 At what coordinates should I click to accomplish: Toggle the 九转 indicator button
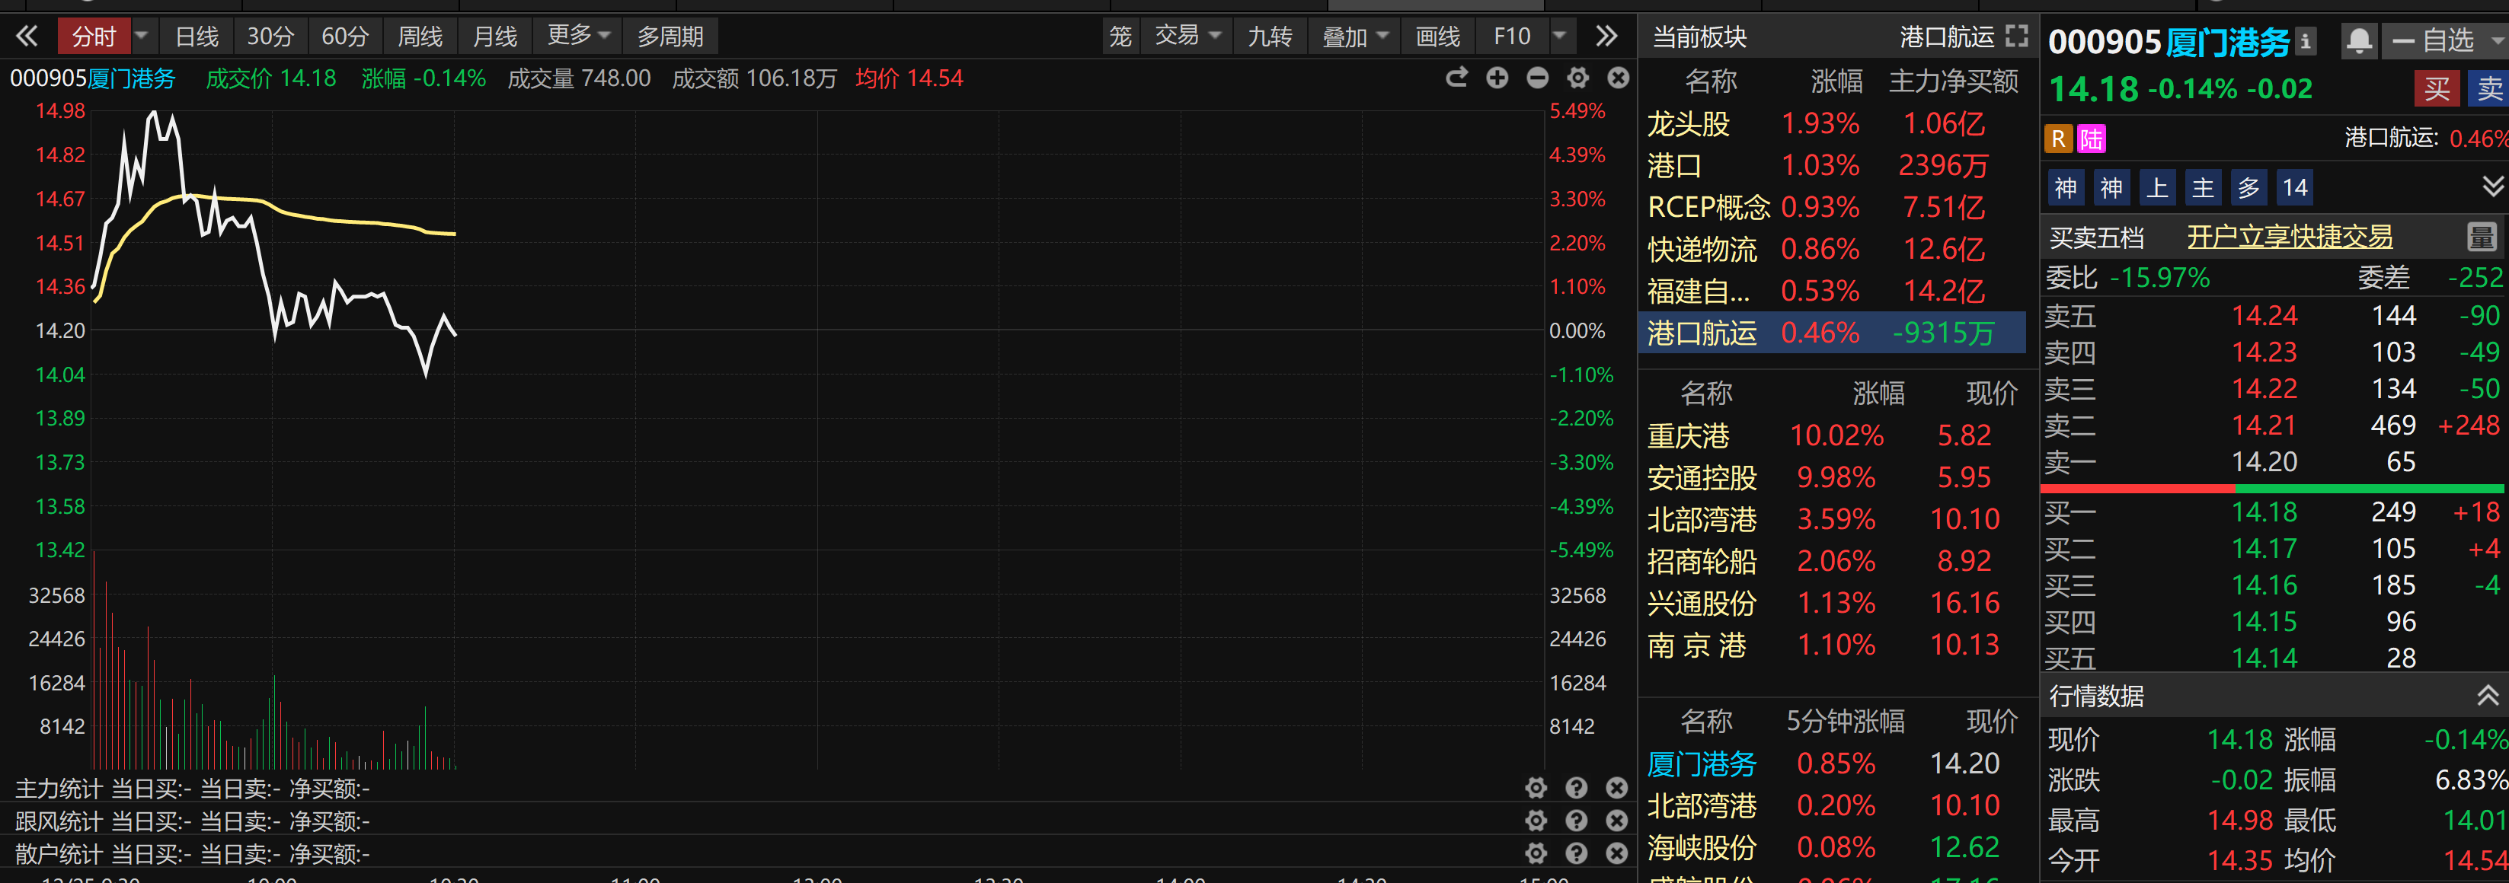1269,37
